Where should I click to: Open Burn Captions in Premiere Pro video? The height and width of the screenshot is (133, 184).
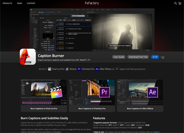click(92, 96)
